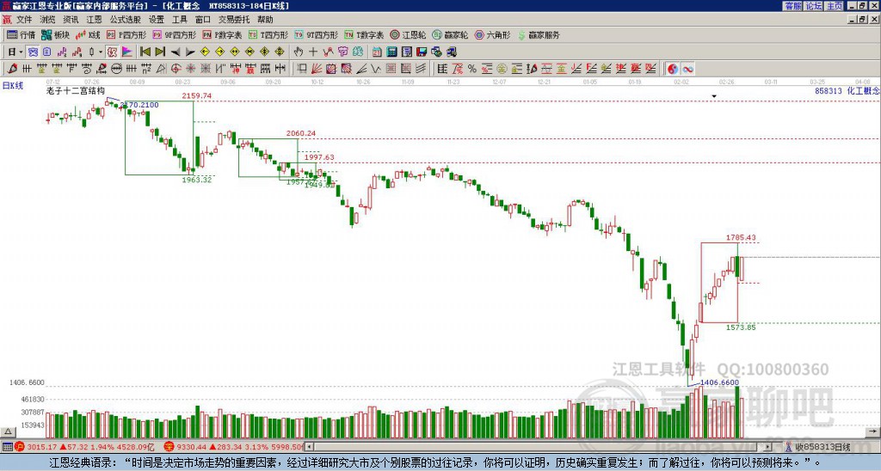Select the crosshair plus cursor tool
Screen dimensions: 881x471
(x=313, y=52)
